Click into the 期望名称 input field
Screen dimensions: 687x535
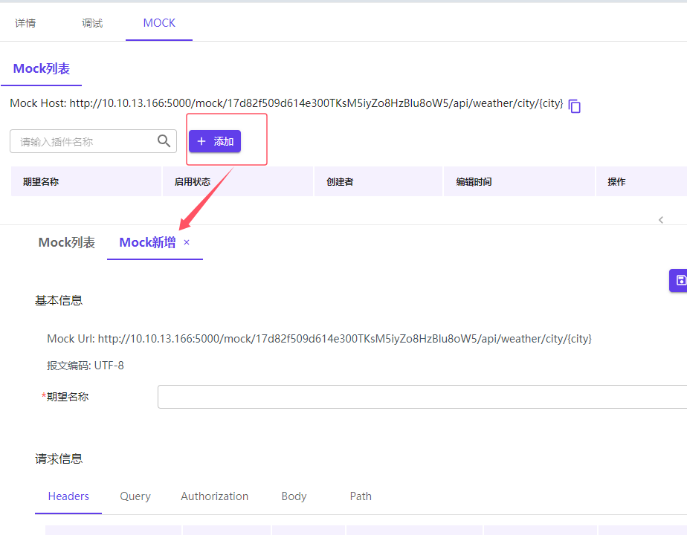(422, 397)
